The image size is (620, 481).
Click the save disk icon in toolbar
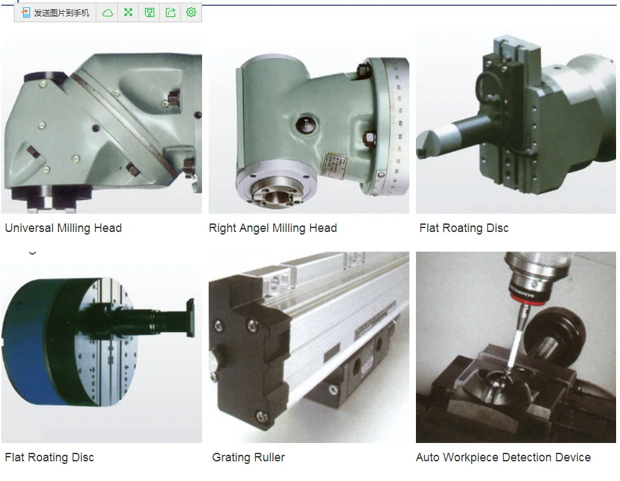(150, 12)
